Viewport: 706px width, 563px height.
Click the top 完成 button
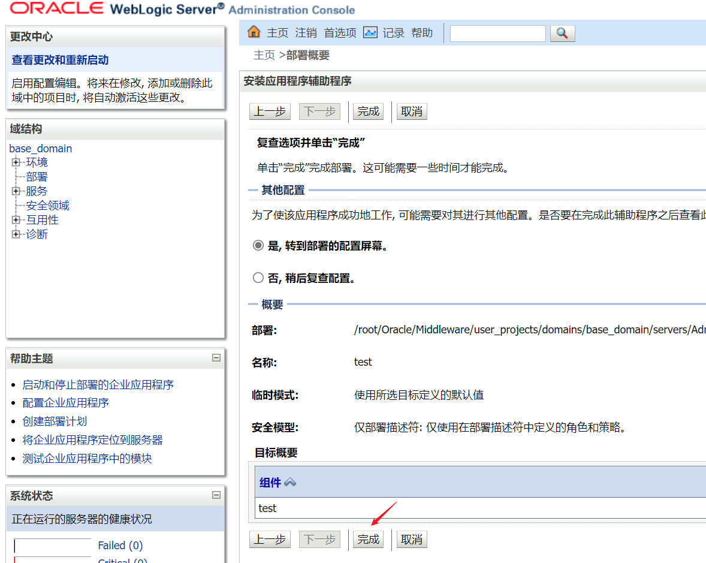click(369, 112)
